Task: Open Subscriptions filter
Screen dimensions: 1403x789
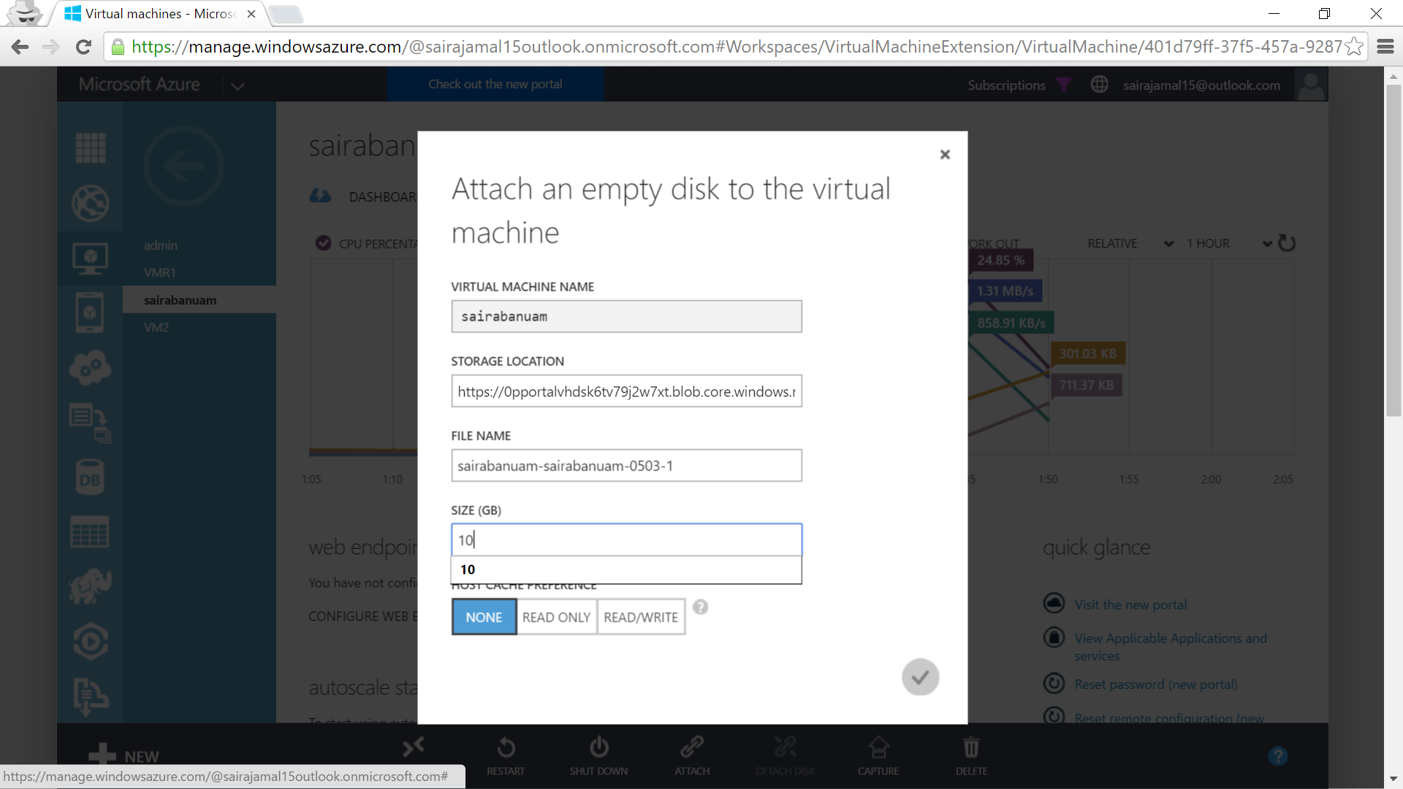Action: (1019, 85)
